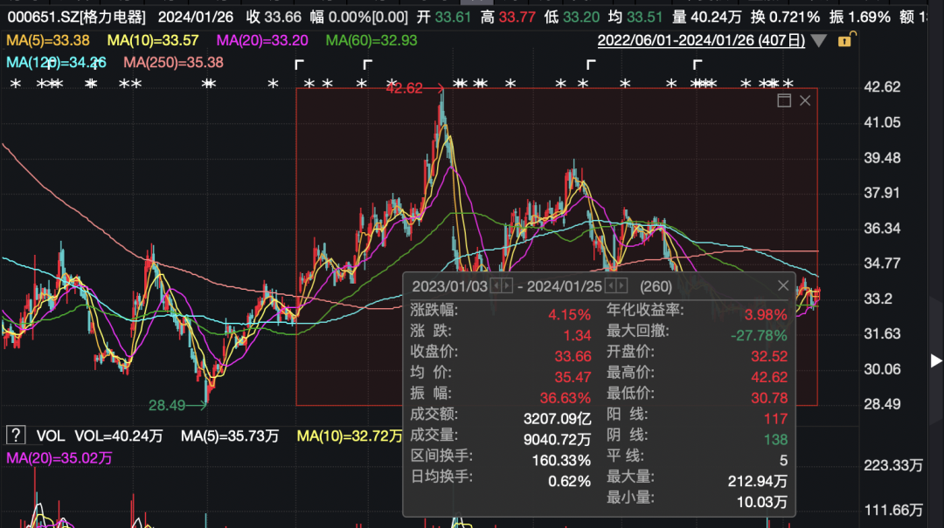Click the 2022/06/01-2024/01/26 date range link
The image size is (944, 528).
click(701, 40)
